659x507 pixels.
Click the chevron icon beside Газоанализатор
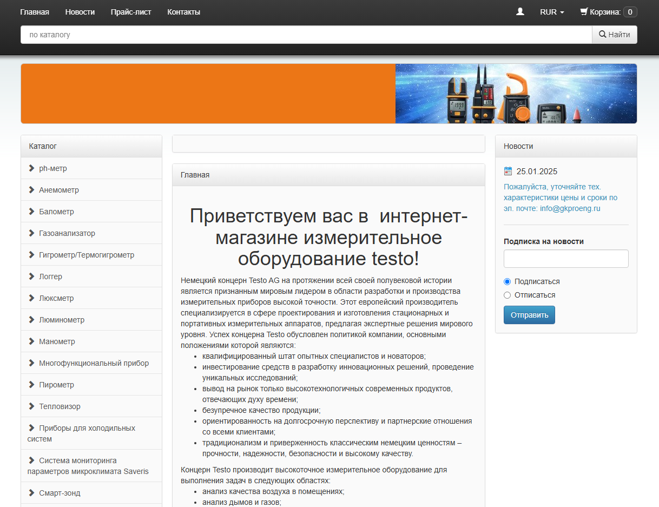coord(31,233)
